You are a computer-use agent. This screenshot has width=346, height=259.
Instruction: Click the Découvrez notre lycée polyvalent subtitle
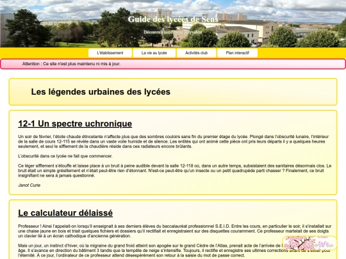click(x=173, y=32)
